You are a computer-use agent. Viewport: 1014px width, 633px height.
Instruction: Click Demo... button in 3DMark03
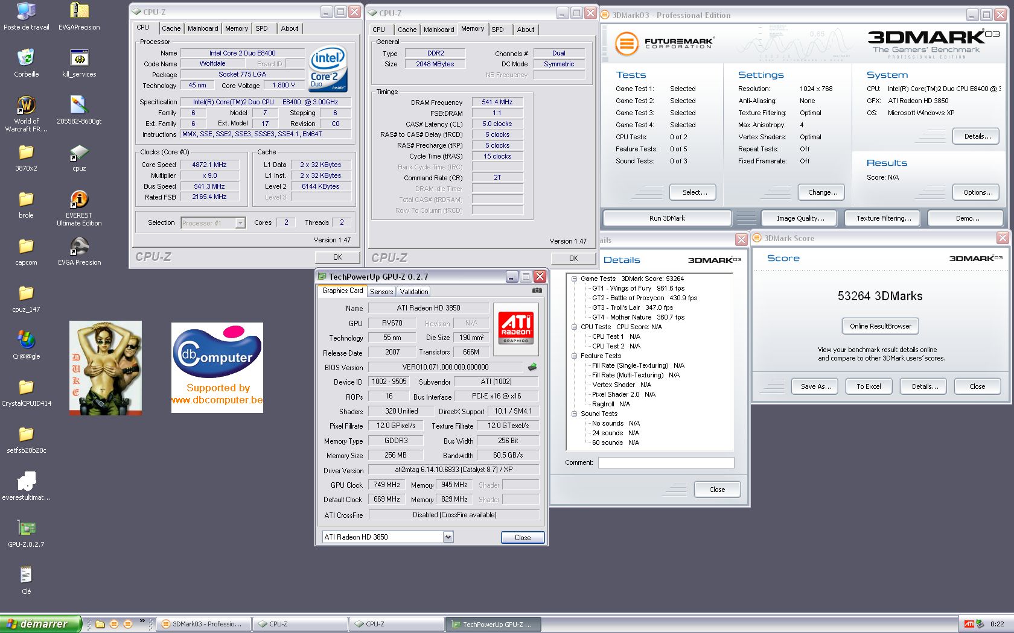coord(967,218)
